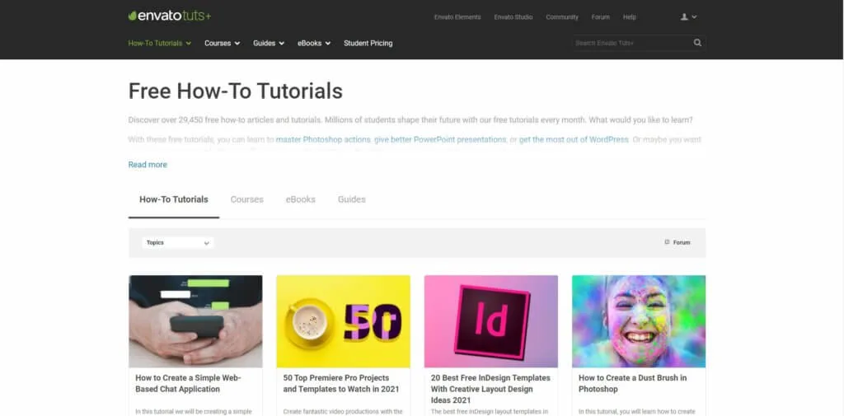
Task: Open the Student Pricing page
Action: coord(368,43)
